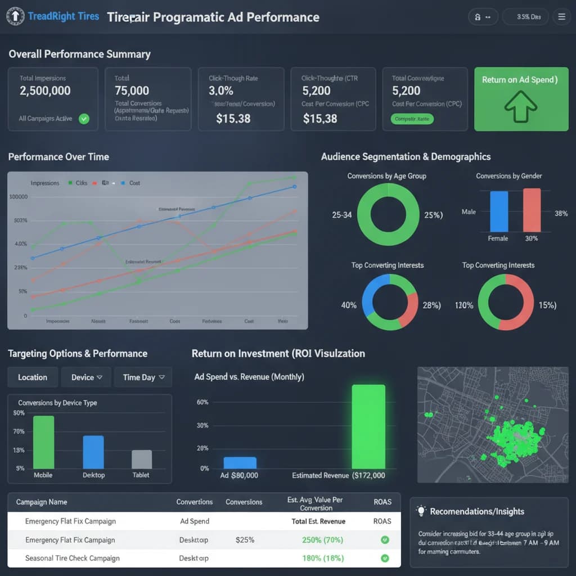Click the green Estimated Revenue bar

click(x=368, y=426)
